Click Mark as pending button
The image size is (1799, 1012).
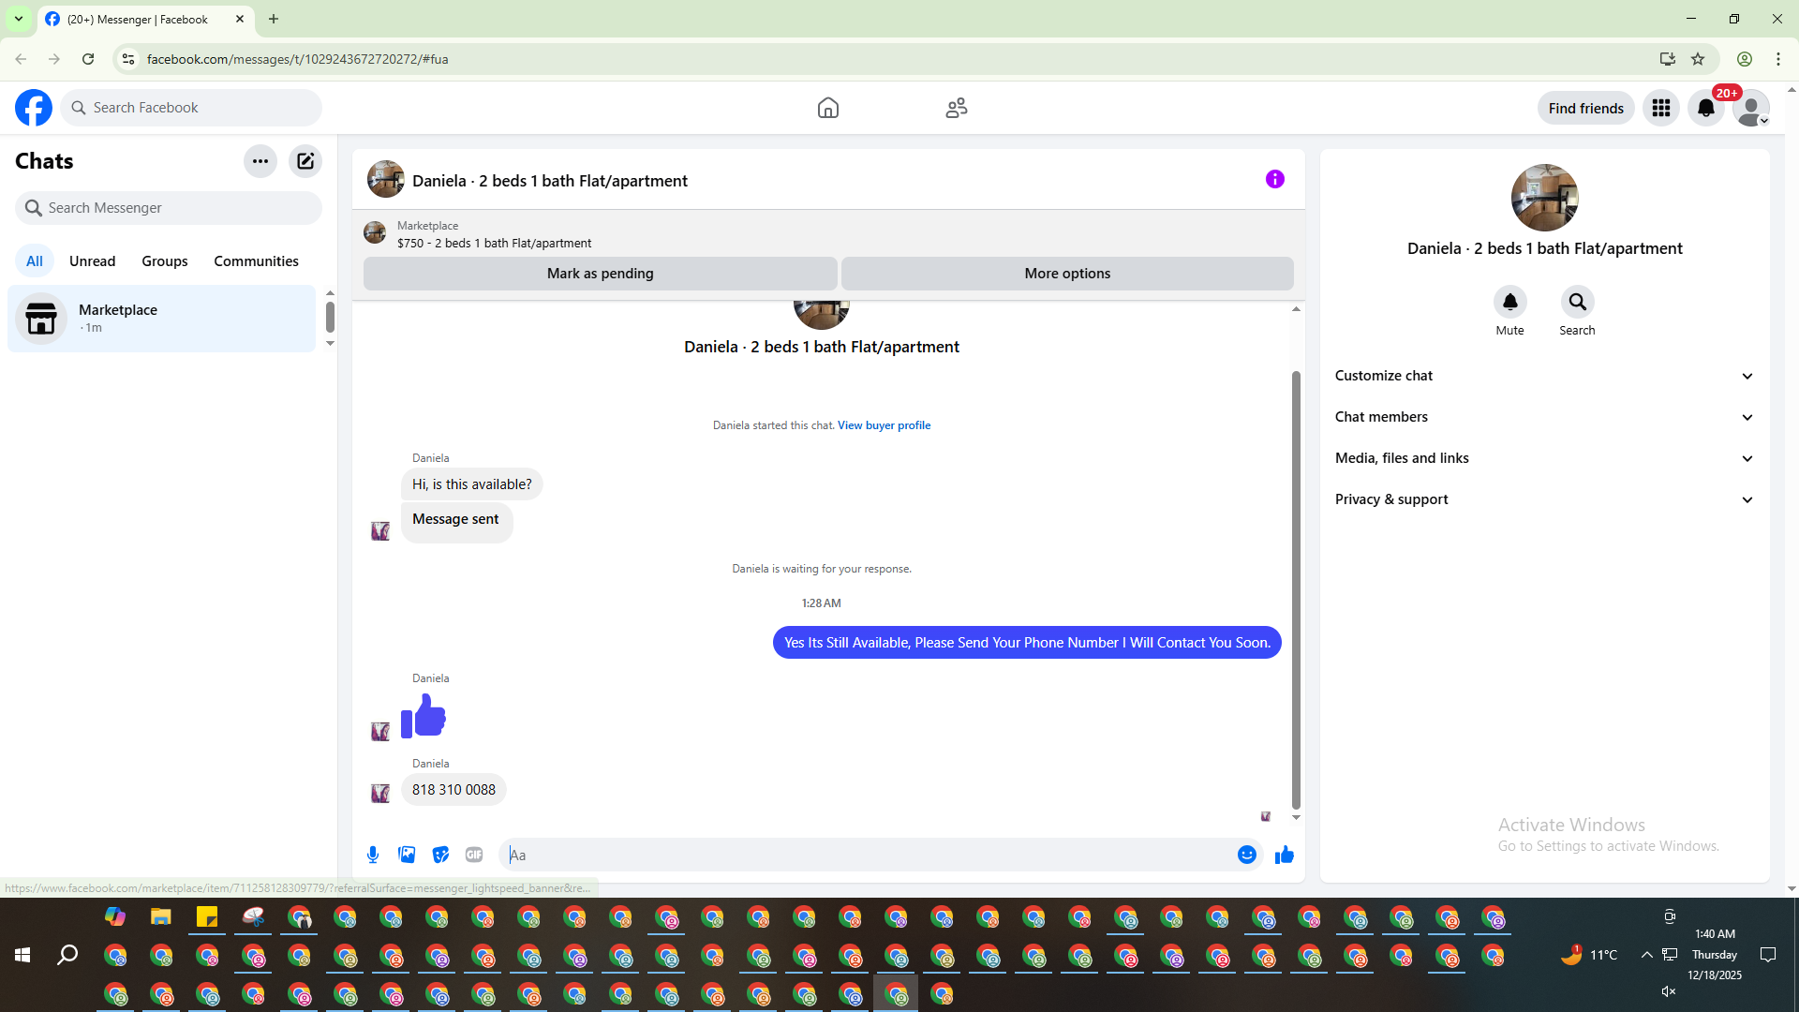[600, 274]
